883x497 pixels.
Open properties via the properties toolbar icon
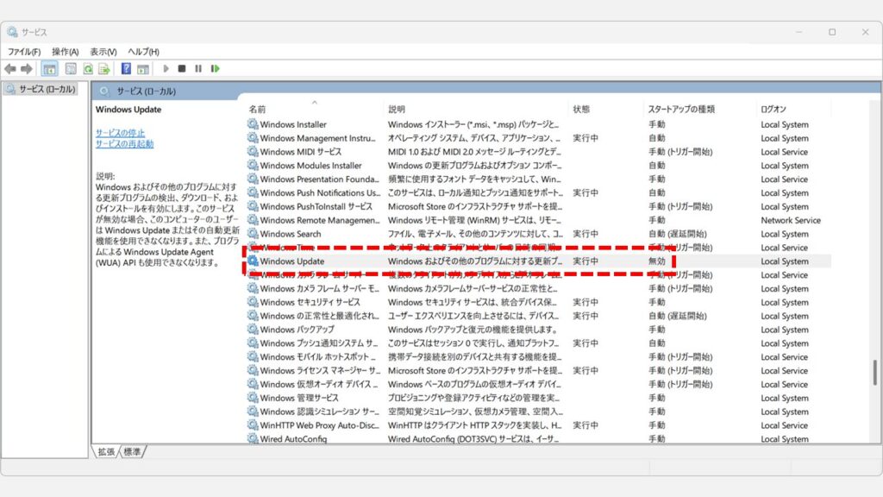coord(71,69)
